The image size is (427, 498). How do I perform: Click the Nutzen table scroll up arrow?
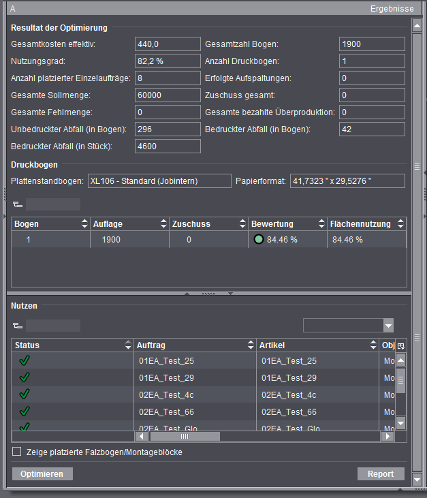(x=401, y=360)
